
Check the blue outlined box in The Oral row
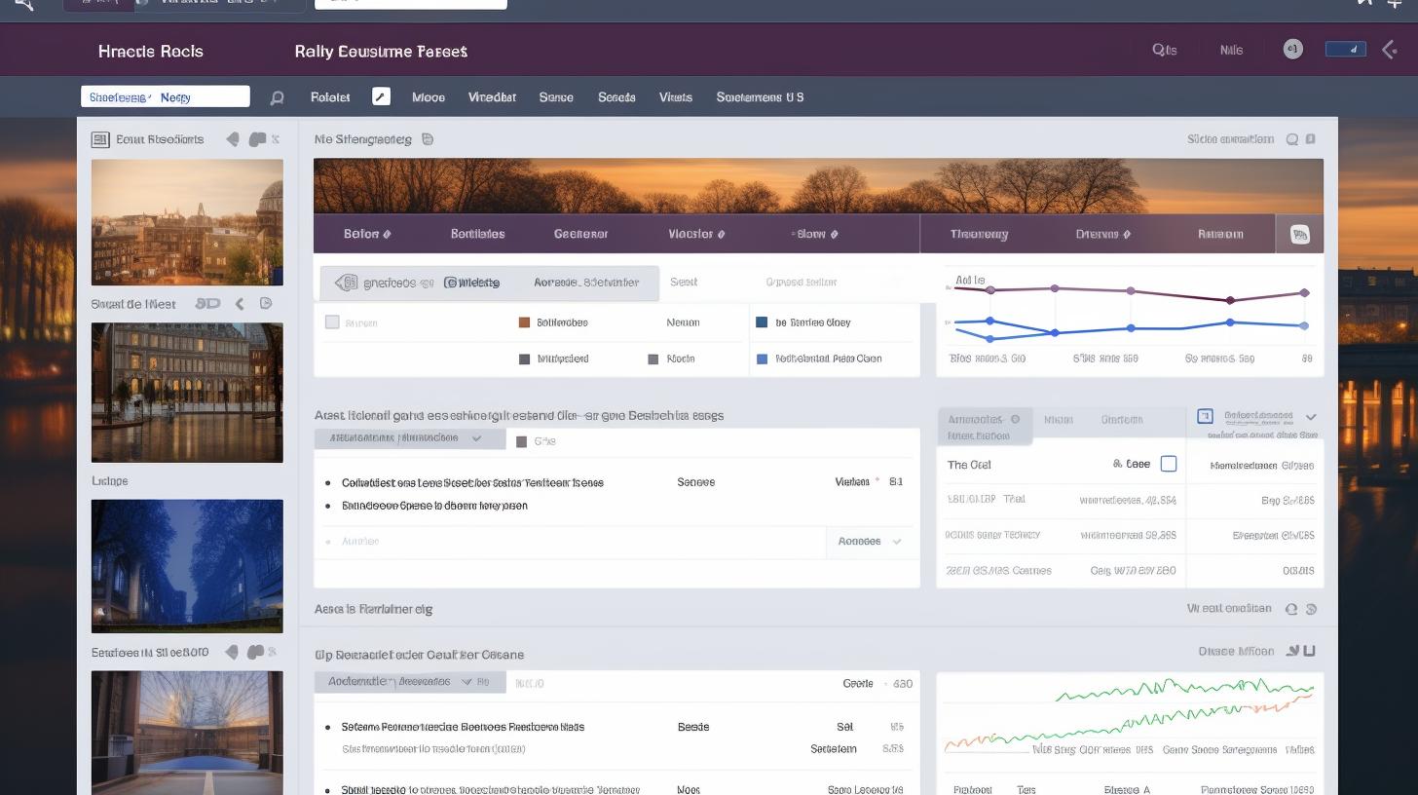[x=1169, y=464]
